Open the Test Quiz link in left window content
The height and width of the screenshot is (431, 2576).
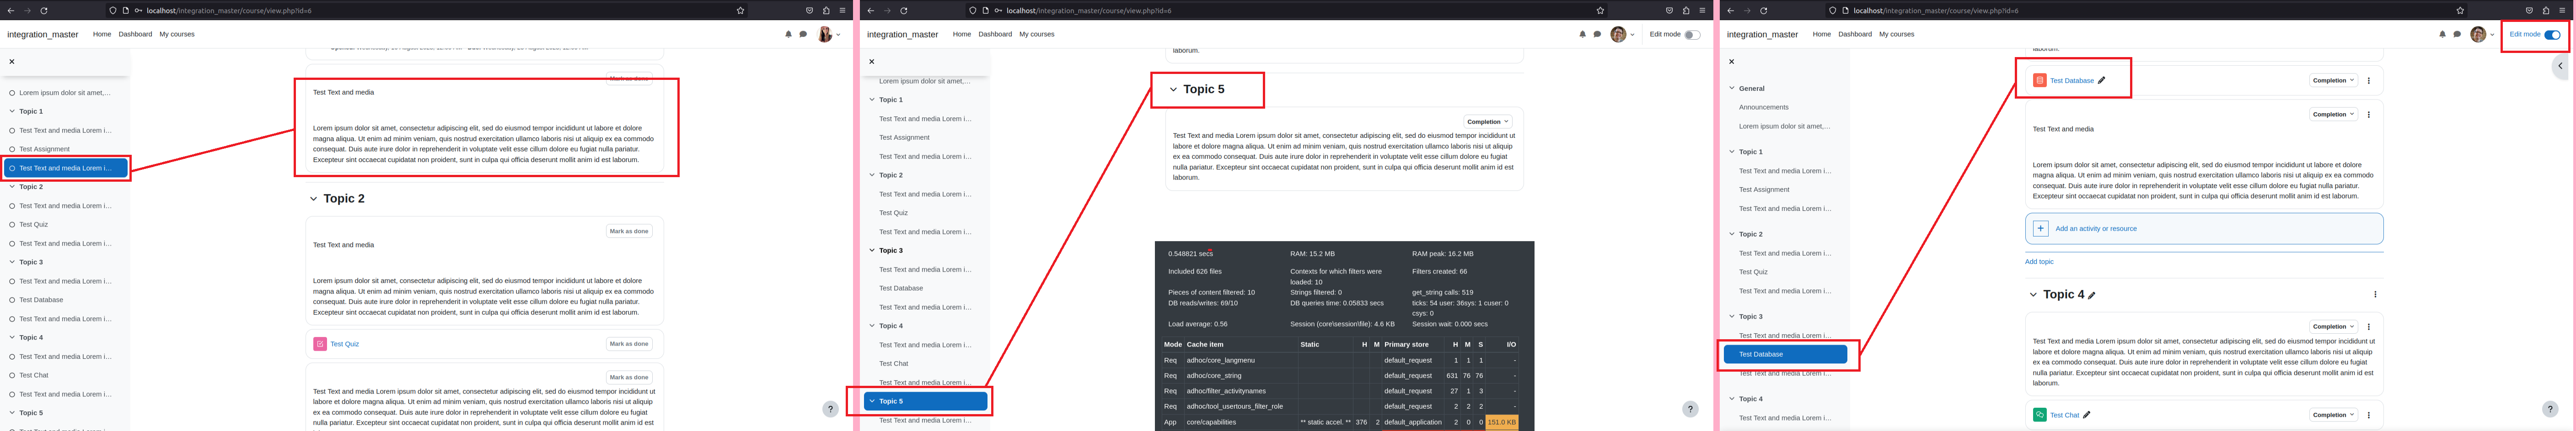[345, 344]
